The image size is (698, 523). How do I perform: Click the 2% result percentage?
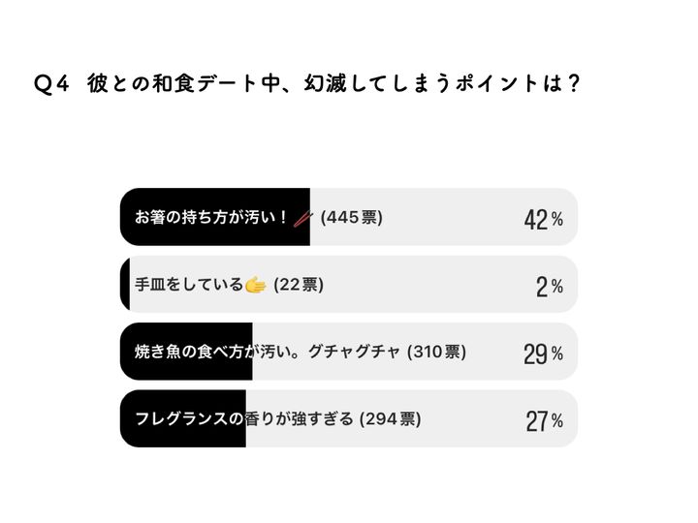coord(549,286)
